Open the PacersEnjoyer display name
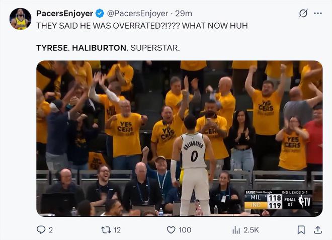The height and width of the screenshot is (240, 332). click(64, 14)
